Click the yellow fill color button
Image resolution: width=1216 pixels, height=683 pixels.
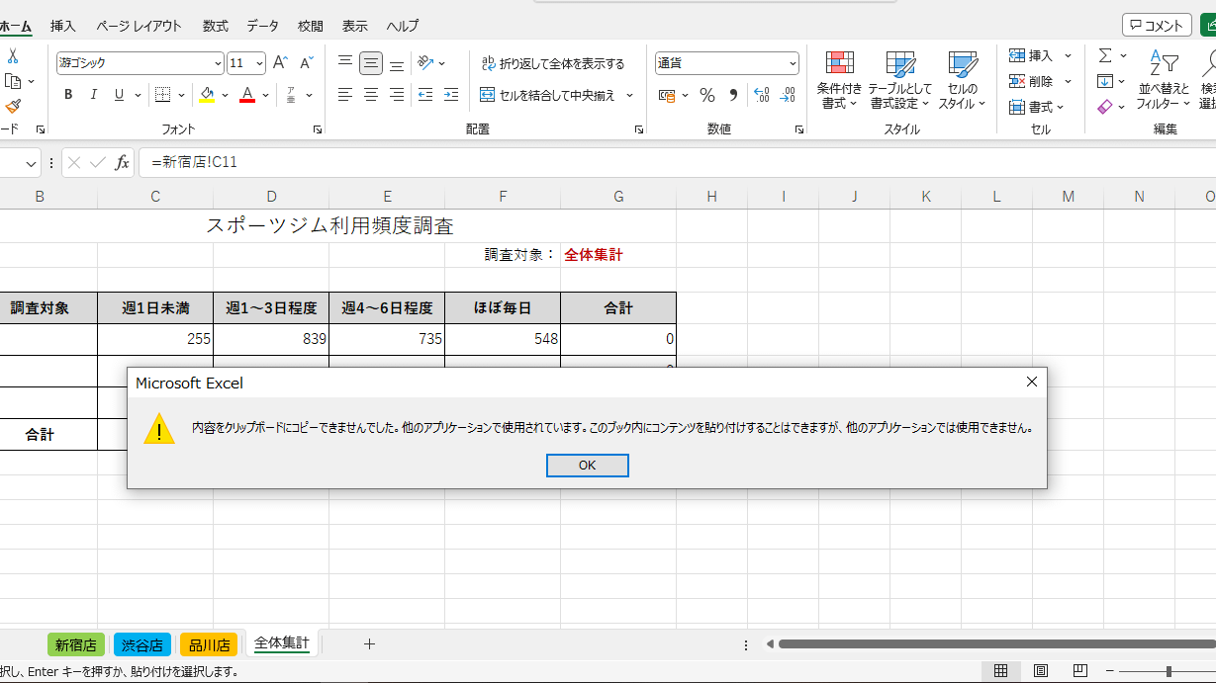[207, 95]
